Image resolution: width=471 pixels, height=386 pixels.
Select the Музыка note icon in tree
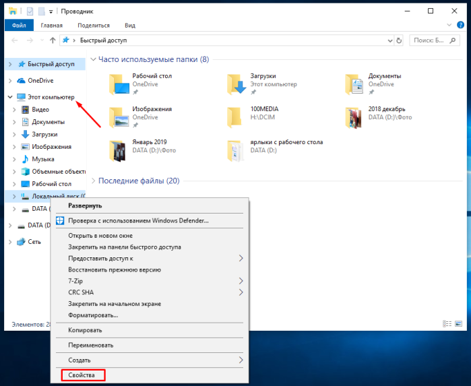25,159
